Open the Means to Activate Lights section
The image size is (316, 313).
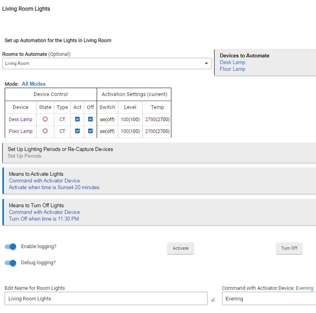click(159, 180)
